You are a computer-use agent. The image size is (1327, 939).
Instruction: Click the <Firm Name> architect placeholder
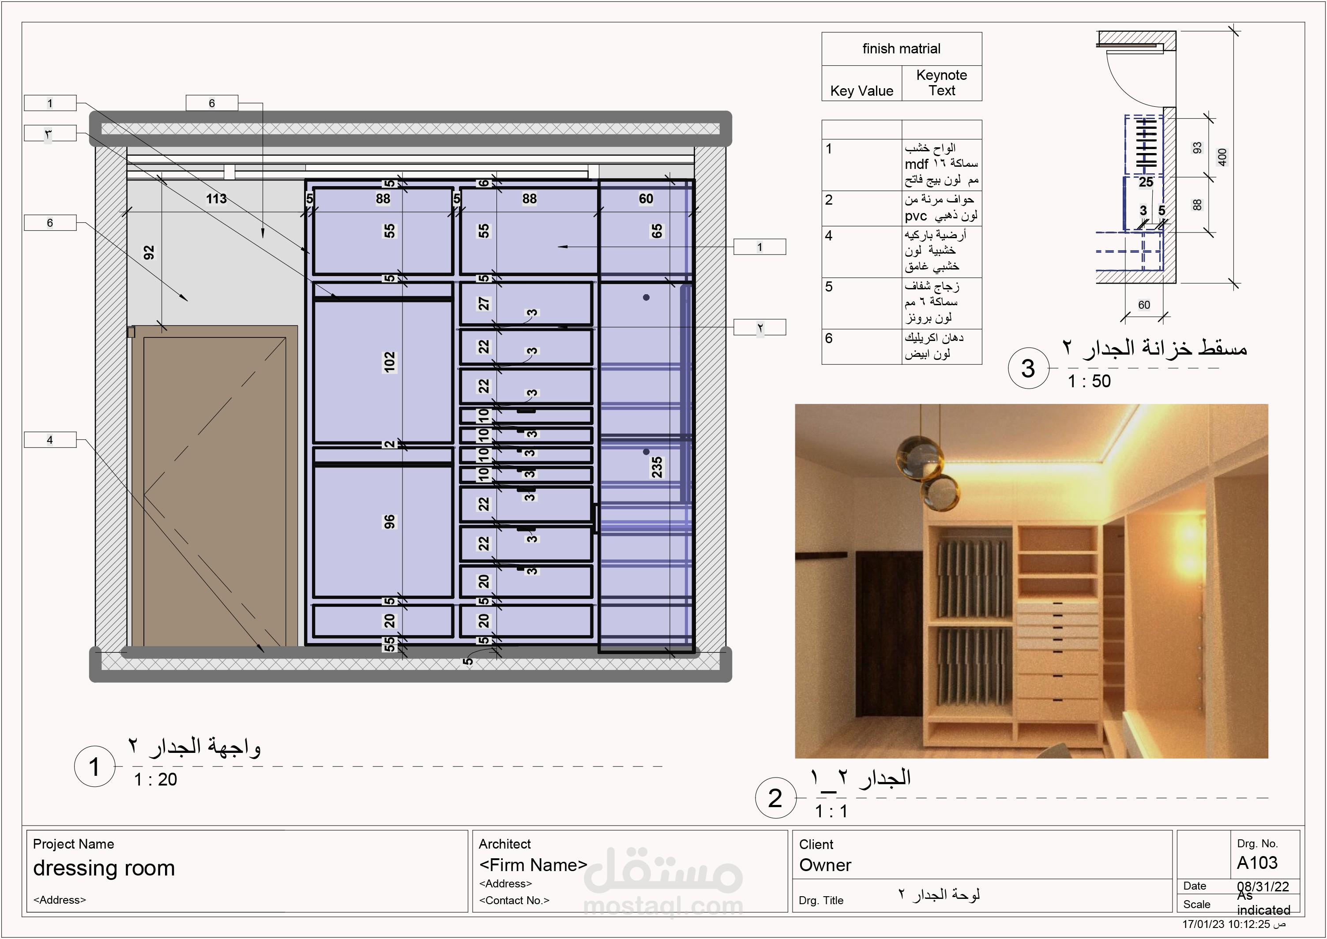(x=533, y=865)
